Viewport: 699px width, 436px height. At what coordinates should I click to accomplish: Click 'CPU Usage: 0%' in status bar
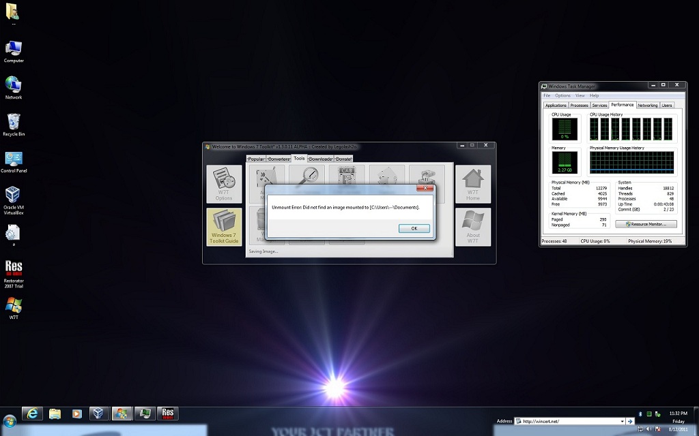click(x=595, y=241)
